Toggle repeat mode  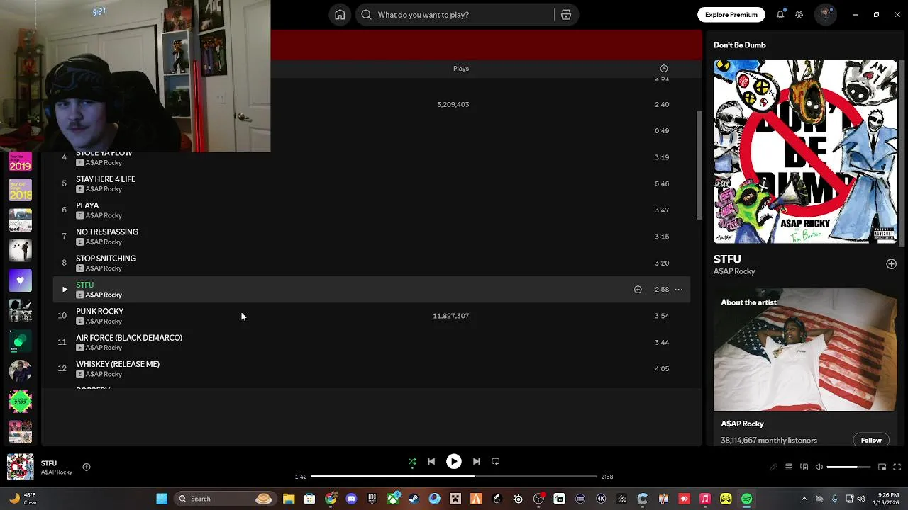coord(496,462)
